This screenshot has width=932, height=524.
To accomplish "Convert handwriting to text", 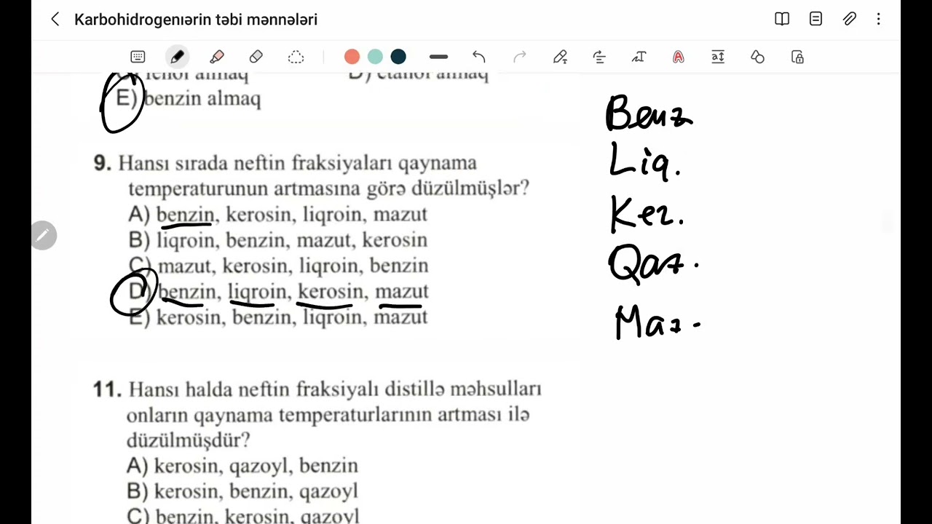I will tap(639, 57).
